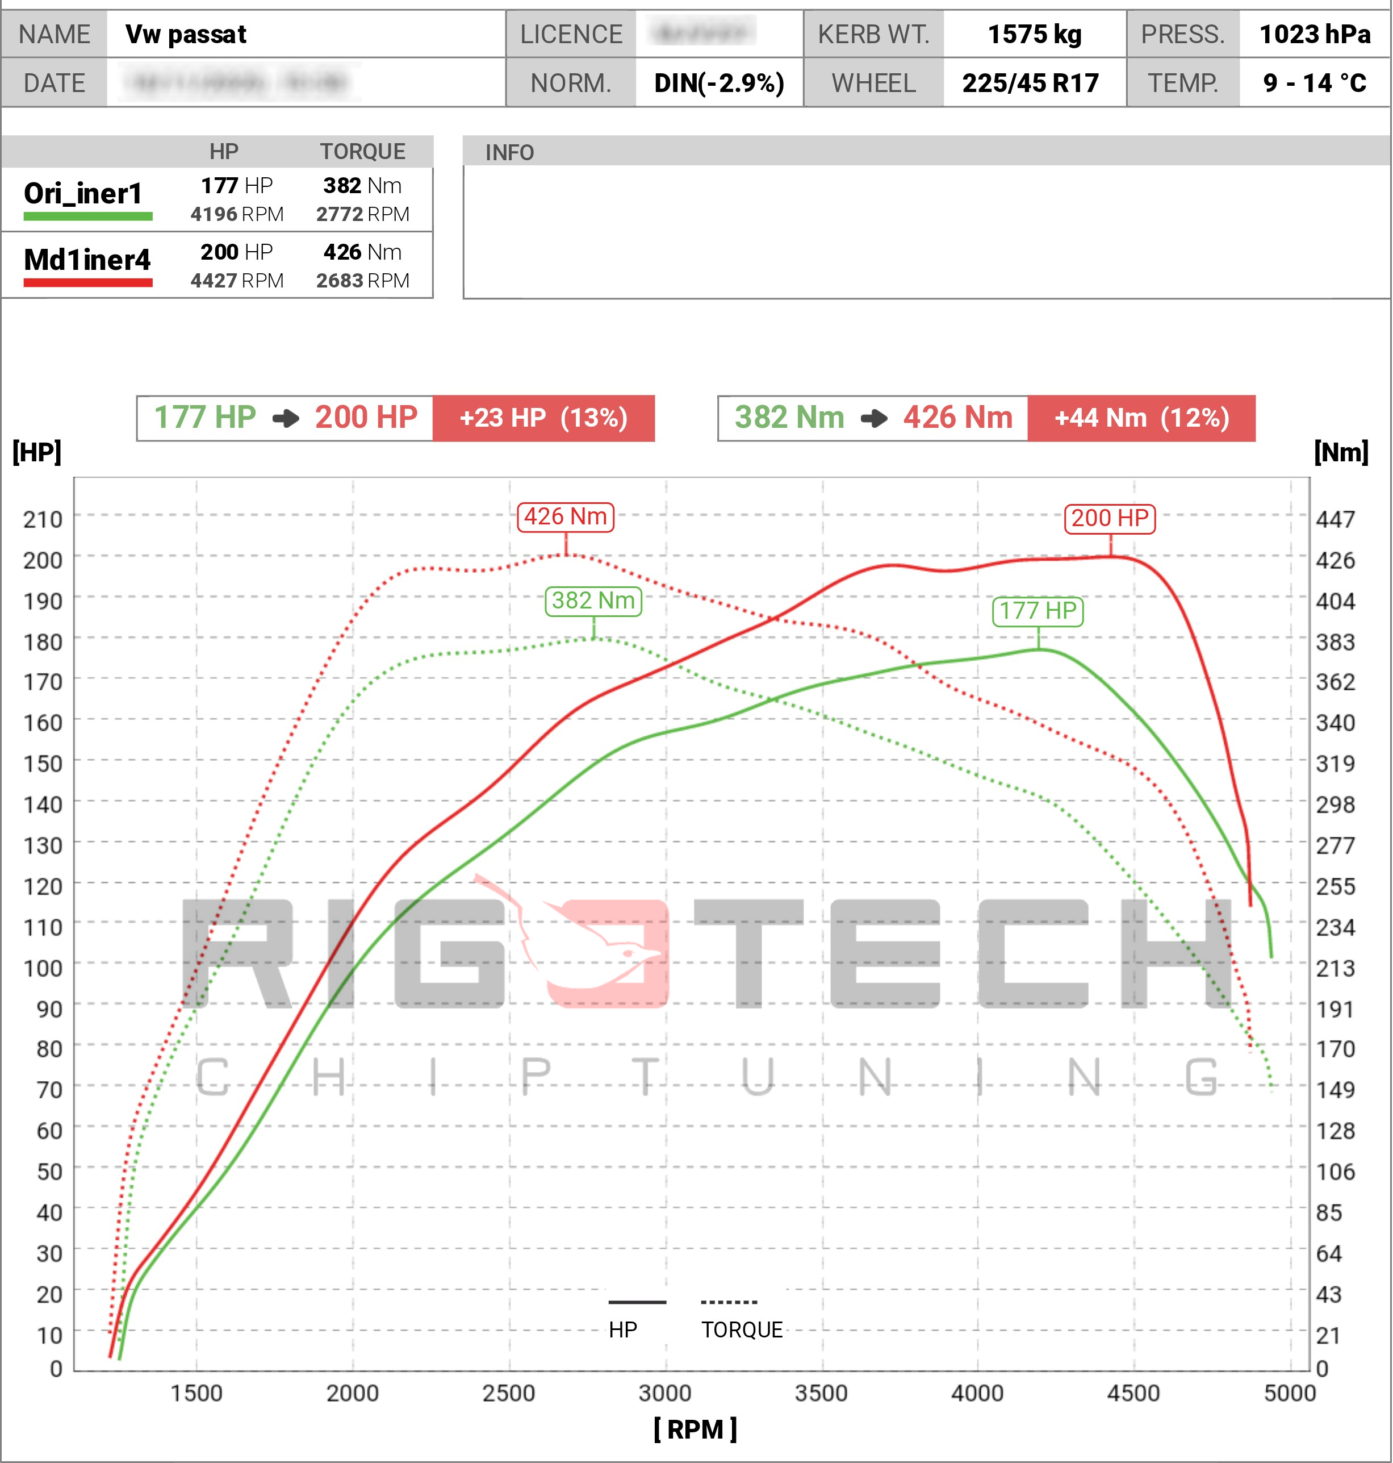The width and height of the screenshot is (1393, 1463).
Task: Click the 4500 tick on the RPM axis
Action: tap(1133, 1393)
